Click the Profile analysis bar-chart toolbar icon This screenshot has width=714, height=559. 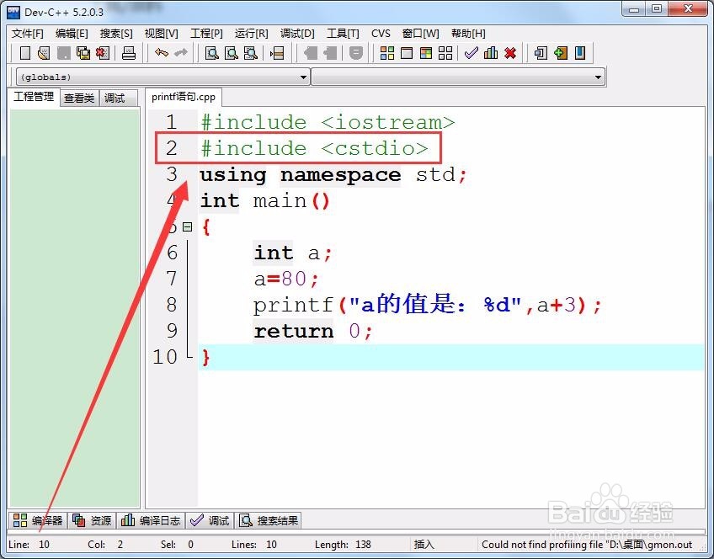click(491, 53)
